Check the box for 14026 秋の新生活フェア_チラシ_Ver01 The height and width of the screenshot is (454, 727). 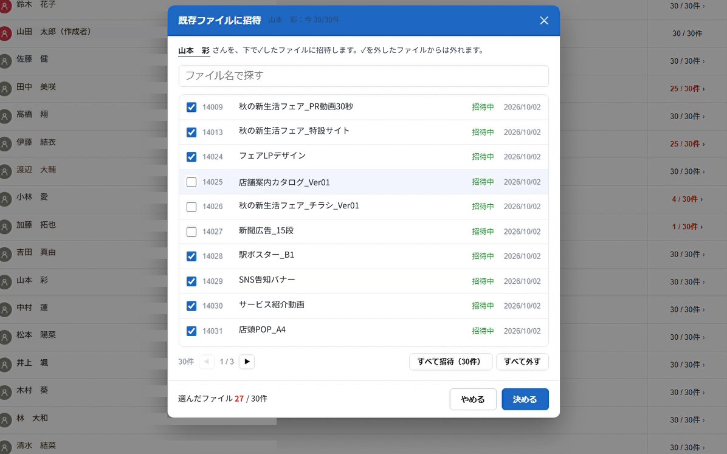tap(191, 207)
